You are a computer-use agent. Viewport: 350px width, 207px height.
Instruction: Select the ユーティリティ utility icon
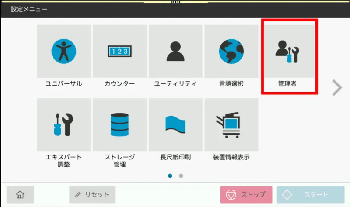click(175, 52)
